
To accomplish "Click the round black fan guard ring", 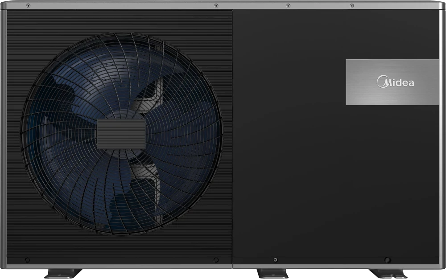I will point(121,134).
